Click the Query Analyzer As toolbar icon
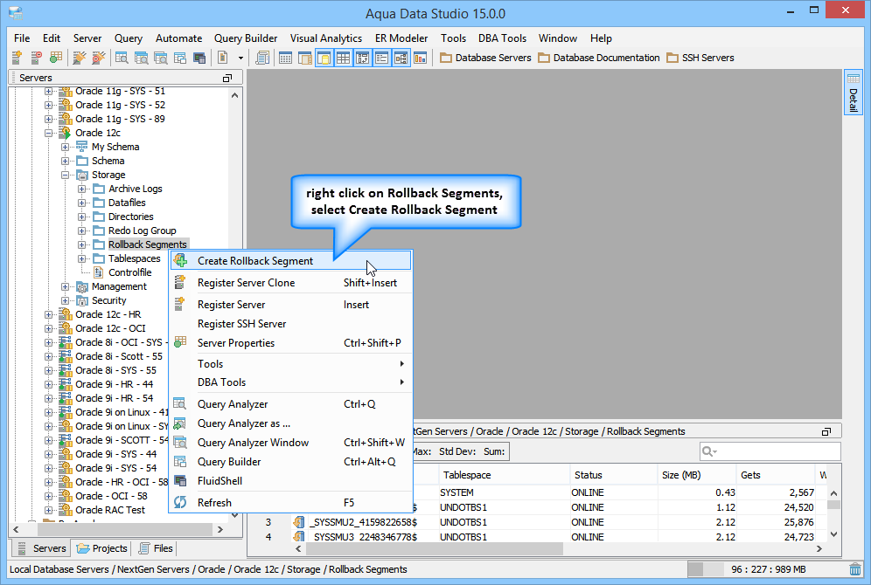Image resolution: width=871 pixels, height=585 pixels. (x=141, y=57)
